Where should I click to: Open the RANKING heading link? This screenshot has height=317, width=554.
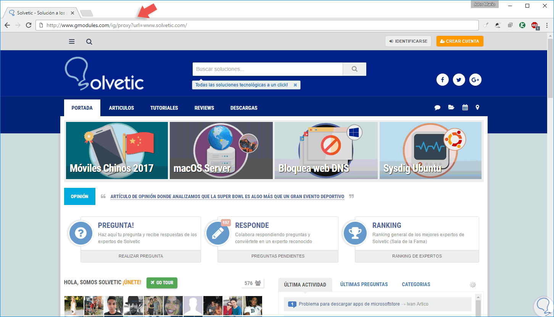tap(387, 225)
